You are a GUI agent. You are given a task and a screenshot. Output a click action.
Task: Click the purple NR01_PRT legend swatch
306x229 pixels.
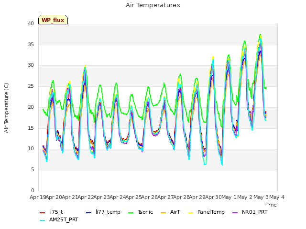[x=235, y=213]
